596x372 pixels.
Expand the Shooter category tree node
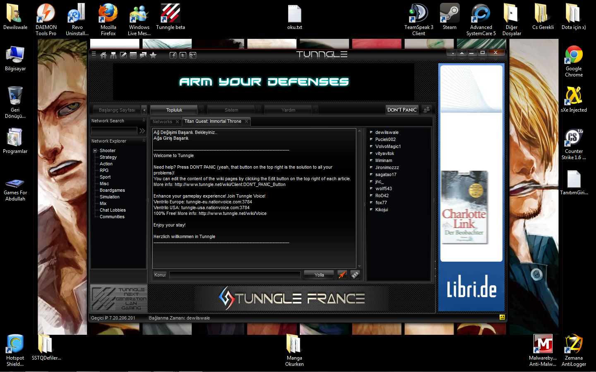point(95,151)
